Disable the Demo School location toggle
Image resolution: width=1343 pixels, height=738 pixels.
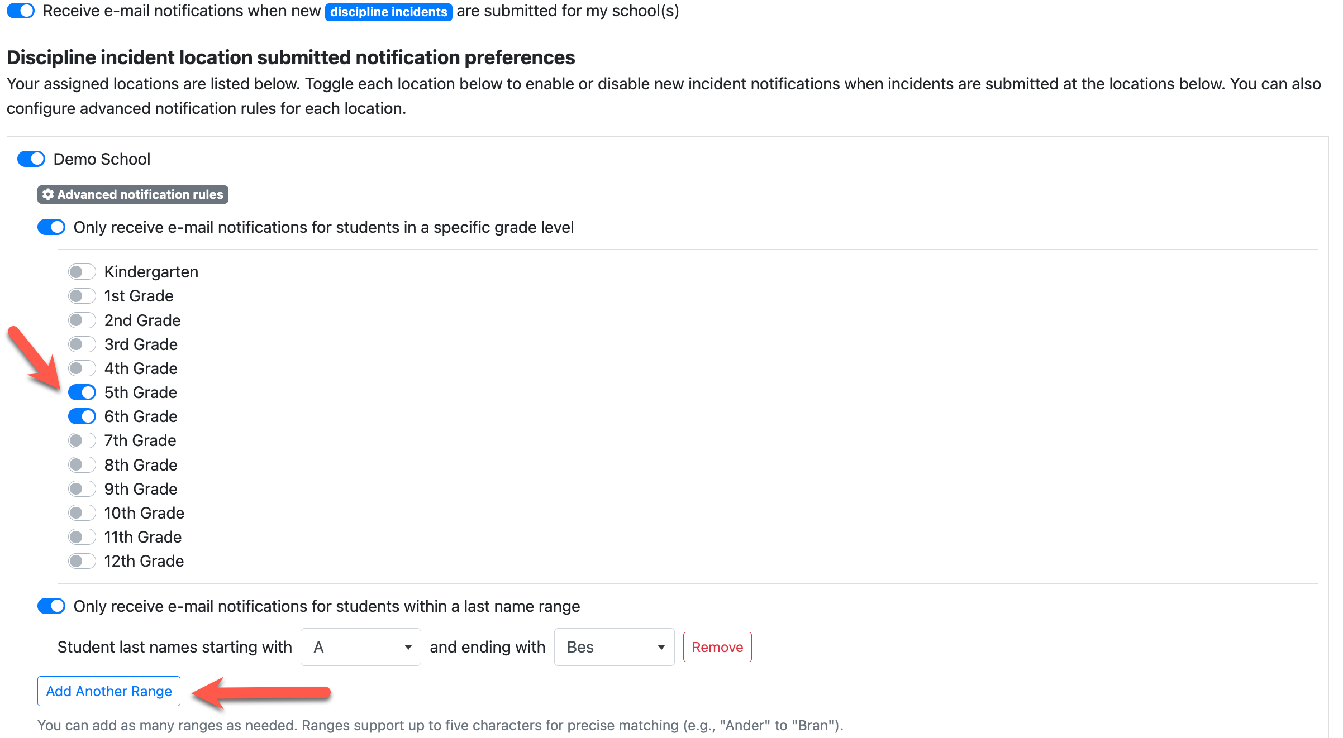[31, 159]
